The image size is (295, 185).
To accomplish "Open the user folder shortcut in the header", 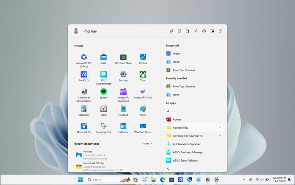I will point(188,31).
